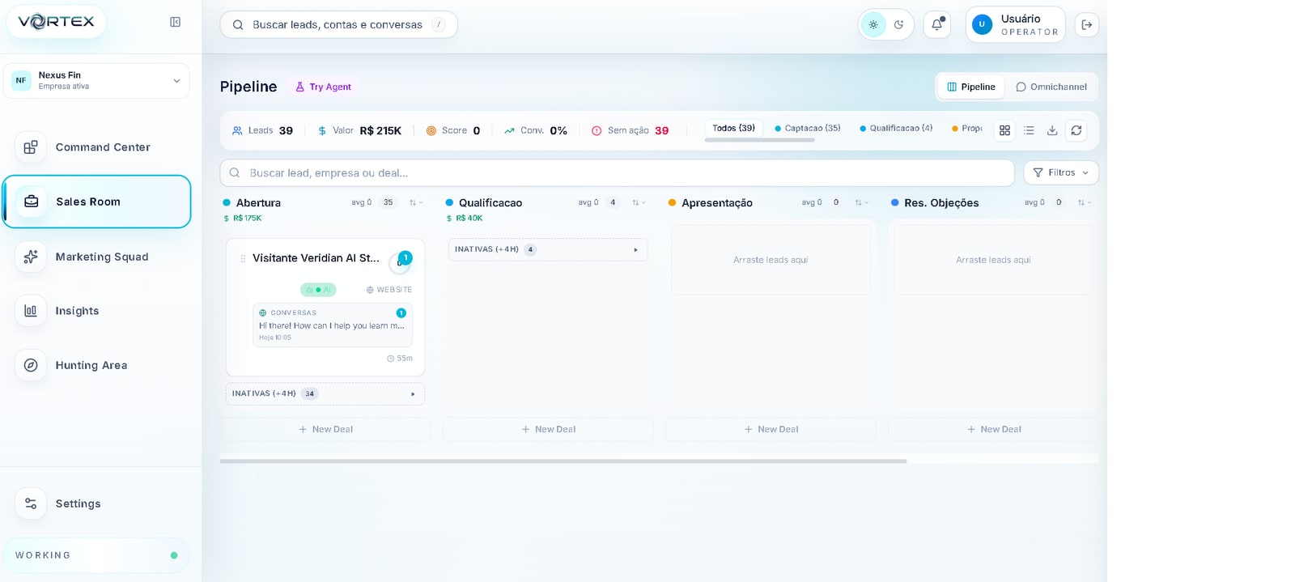Click the Leads 39 stat
The width and height of the screenshot is (1295, 582).
262,130
